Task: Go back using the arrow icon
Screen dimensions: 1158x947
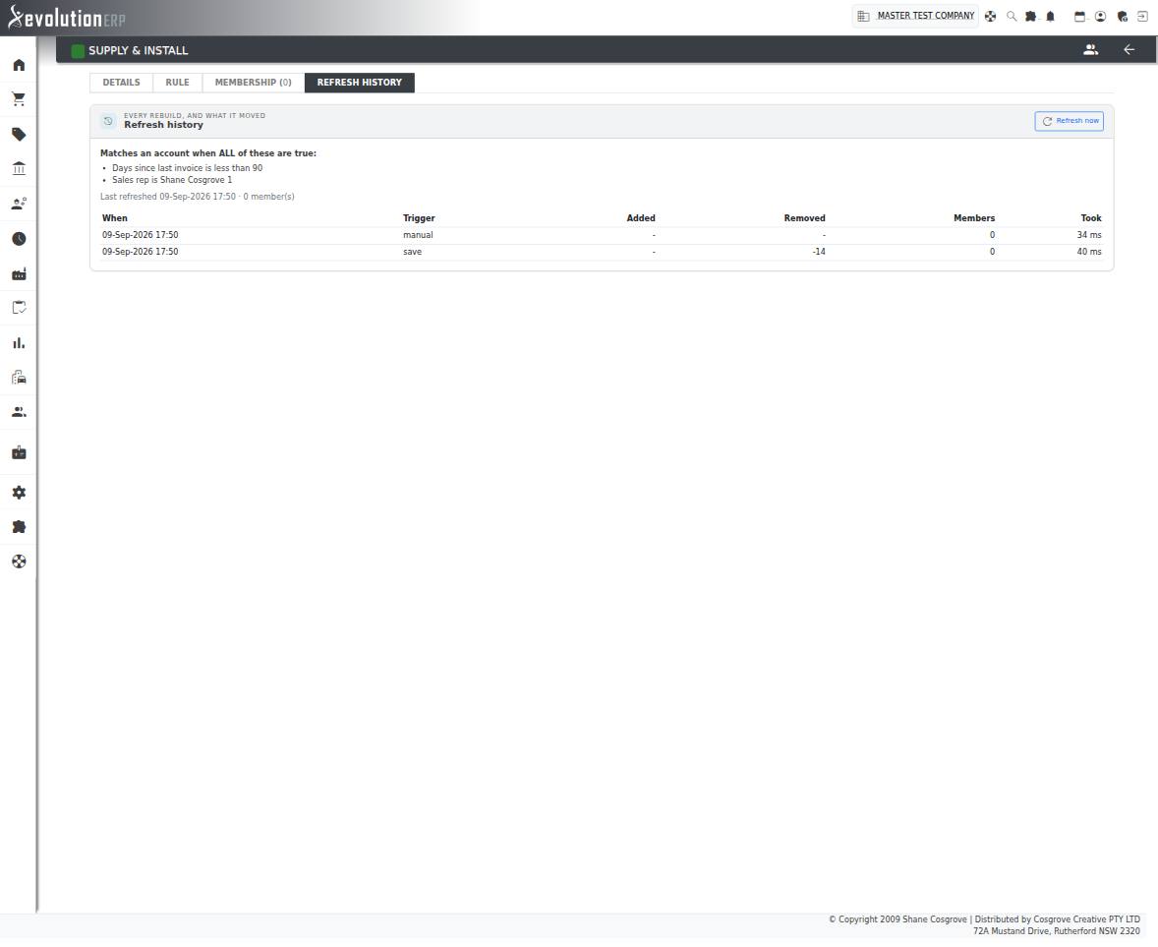Action: (1129, 49)
